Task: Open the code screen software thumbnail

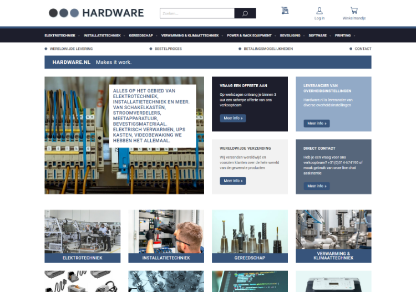Action: click(x=250, y=281)
